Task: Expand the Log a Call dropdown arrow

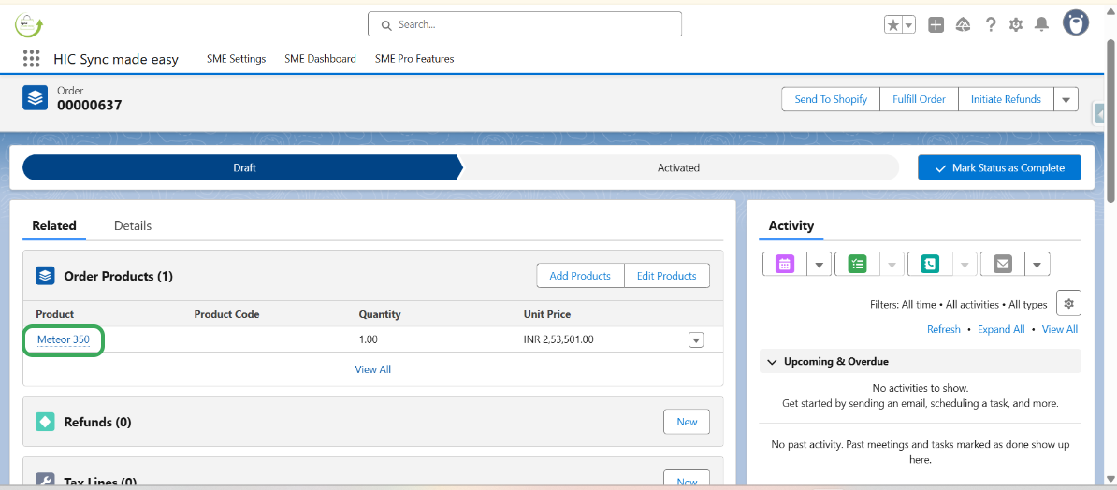Action: tap(965, 265)
